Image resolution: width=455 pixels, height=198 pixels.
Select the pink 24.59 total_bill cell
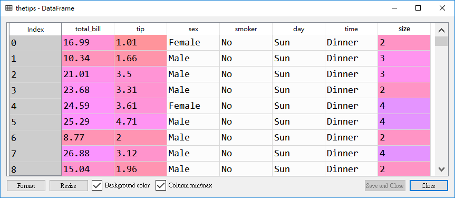[x=88, y=106]
